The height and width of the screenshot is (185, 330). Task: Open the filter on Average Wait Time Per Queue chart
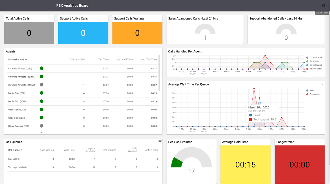[x=322, y=84]
